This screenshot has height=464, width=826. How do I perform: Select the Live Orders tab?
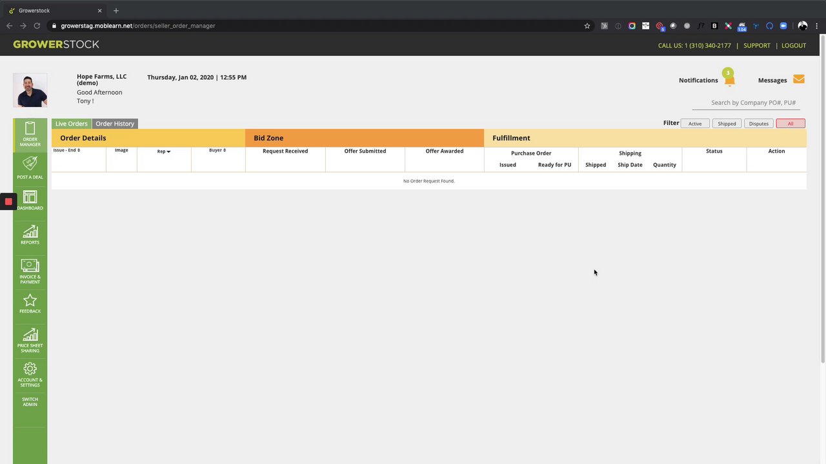tap(71, 124)
